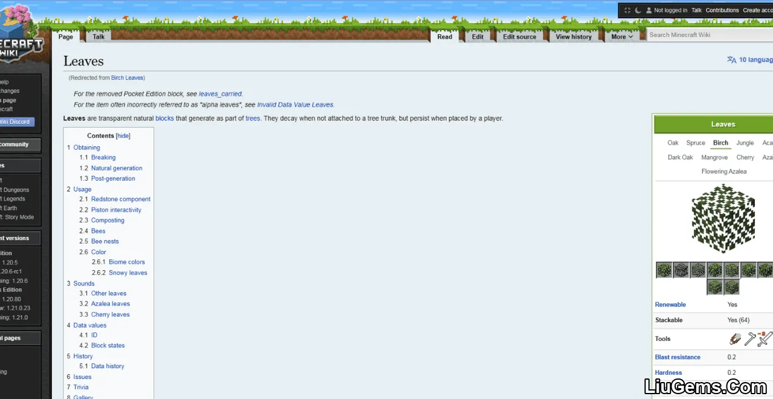Select the Oak leaves infobox tab
Viewport: 773px width, 399px height.
click(x=673, y=143)
